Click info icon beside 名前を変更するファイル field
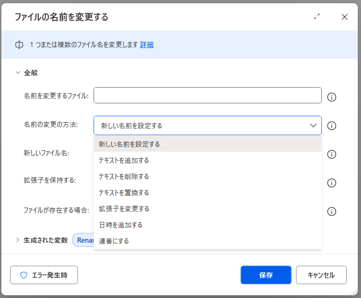The image size is (361, 298). (331, 97)
